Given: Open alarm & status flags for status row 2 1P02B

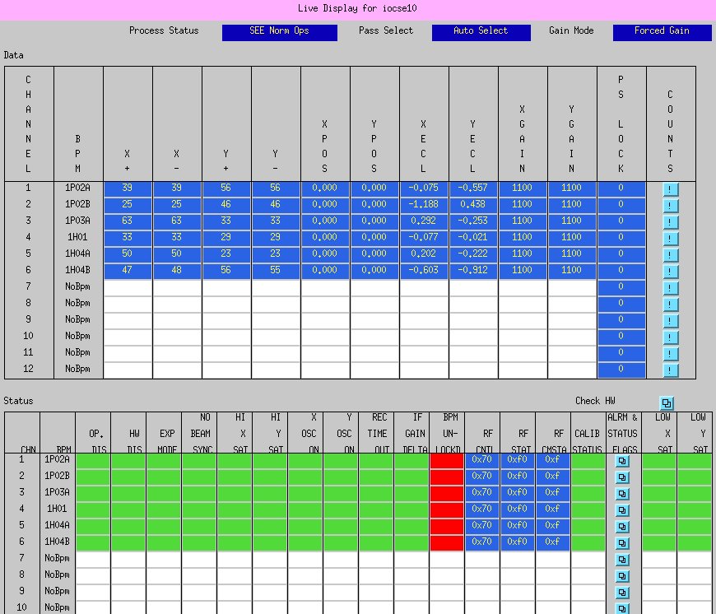Looking at the screenshot, I should coord(622,477).
